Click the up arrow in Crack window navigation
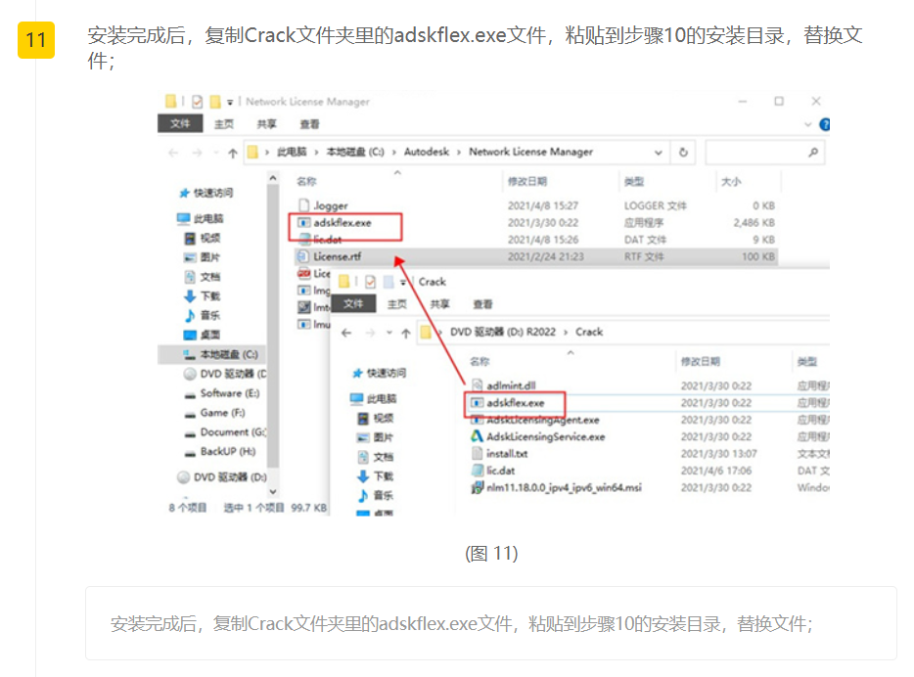914x677 pixels. click(405, 333)
